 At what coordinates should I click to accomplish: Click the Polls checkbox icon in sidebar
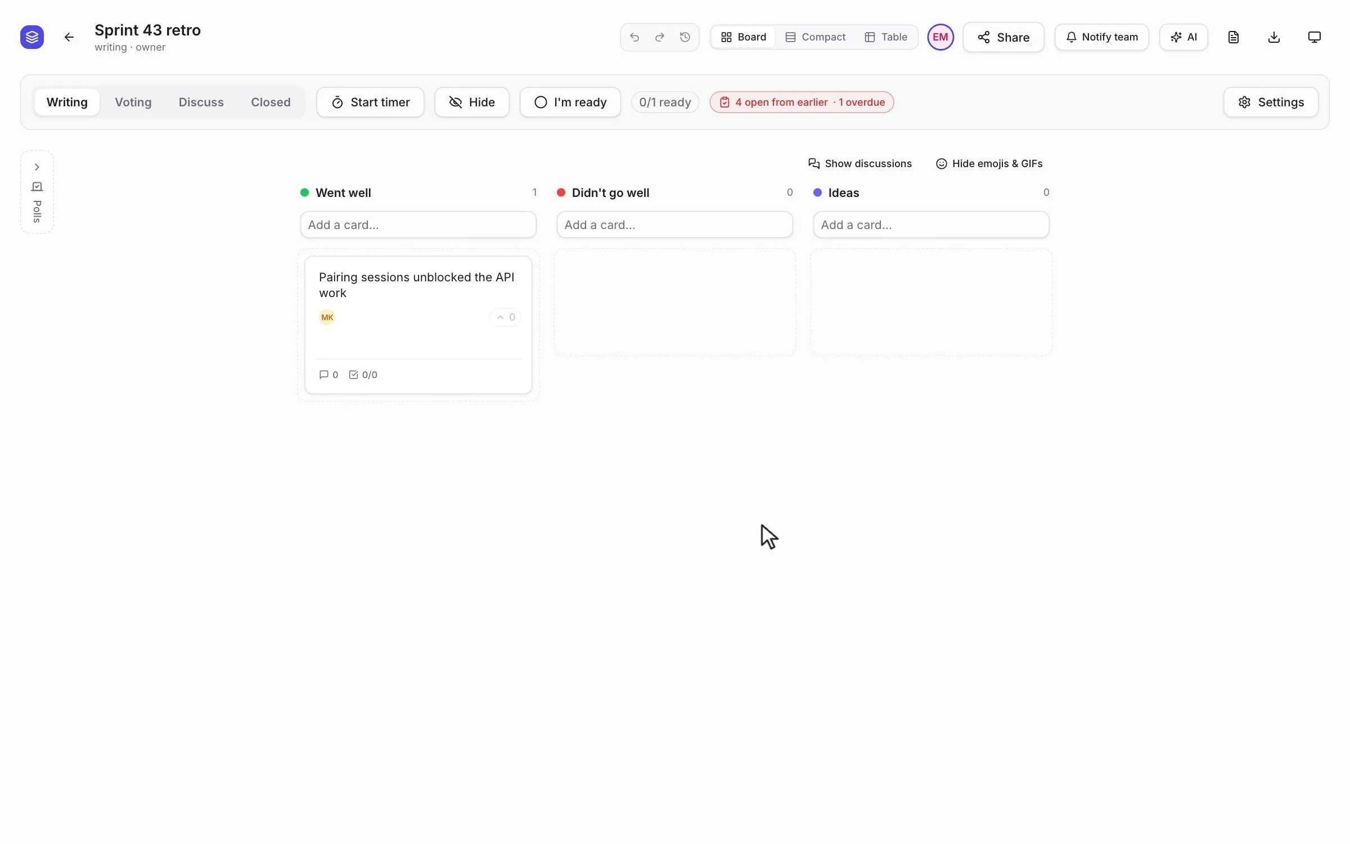tap(37, 186)
